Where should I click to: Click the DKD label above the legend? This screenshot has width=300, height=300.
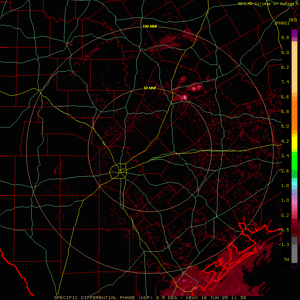(293, 20)
